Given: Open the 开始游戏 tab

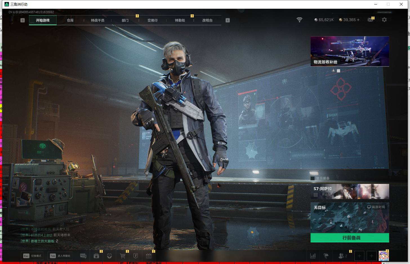Looking at the screenshot, I should (x=43, y=20).
